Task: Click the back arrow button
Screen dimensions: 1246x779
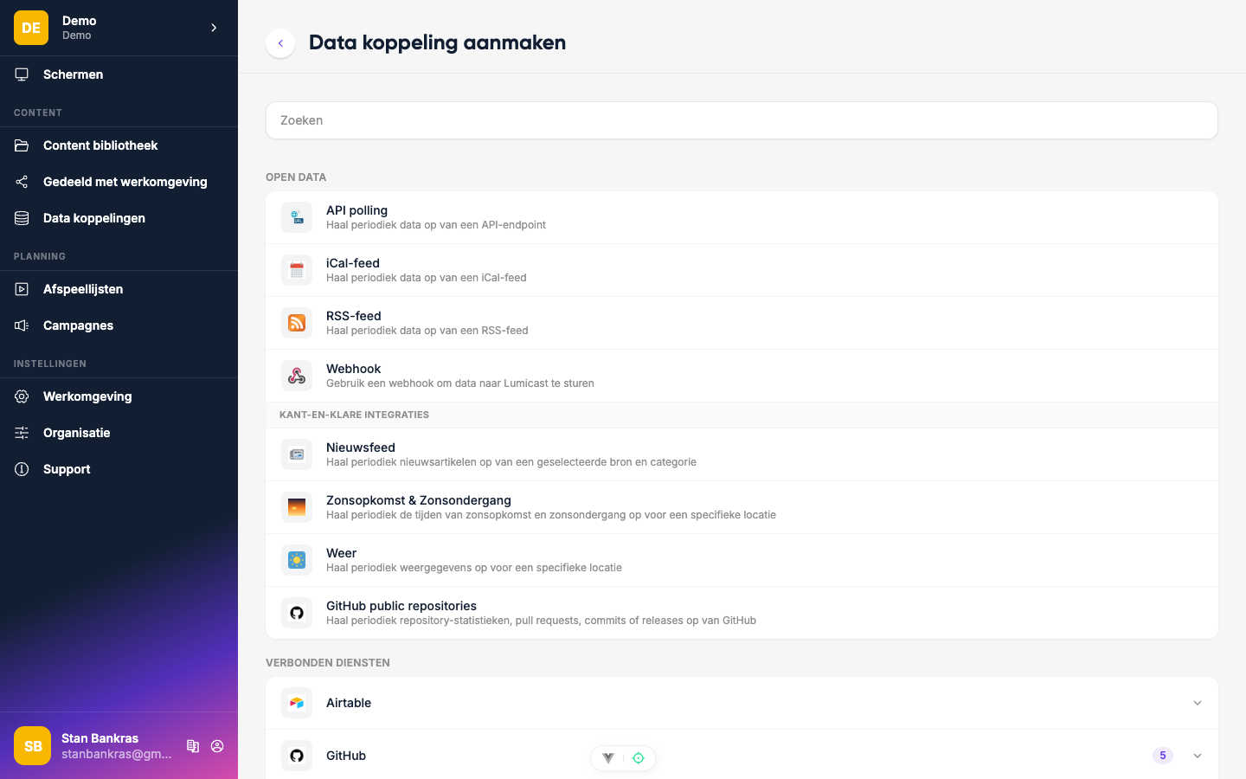Action: click(280, 43)
